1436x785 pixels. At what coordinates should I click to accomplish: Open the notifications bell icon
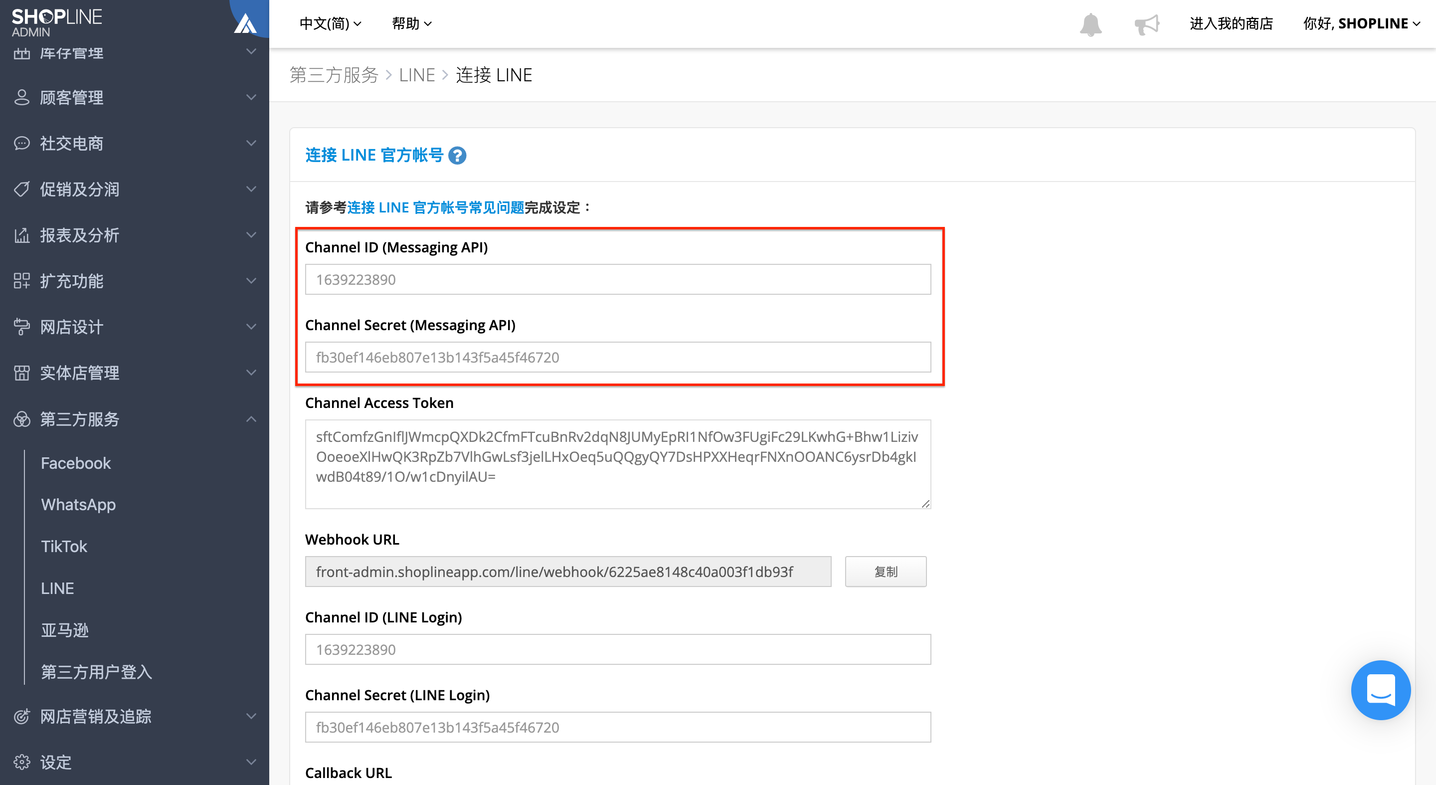pos(1090,24)
